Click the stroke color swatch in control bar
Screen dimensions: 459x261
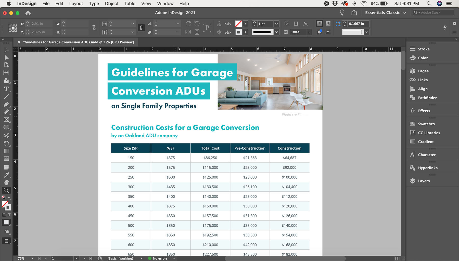pos(238,32)
